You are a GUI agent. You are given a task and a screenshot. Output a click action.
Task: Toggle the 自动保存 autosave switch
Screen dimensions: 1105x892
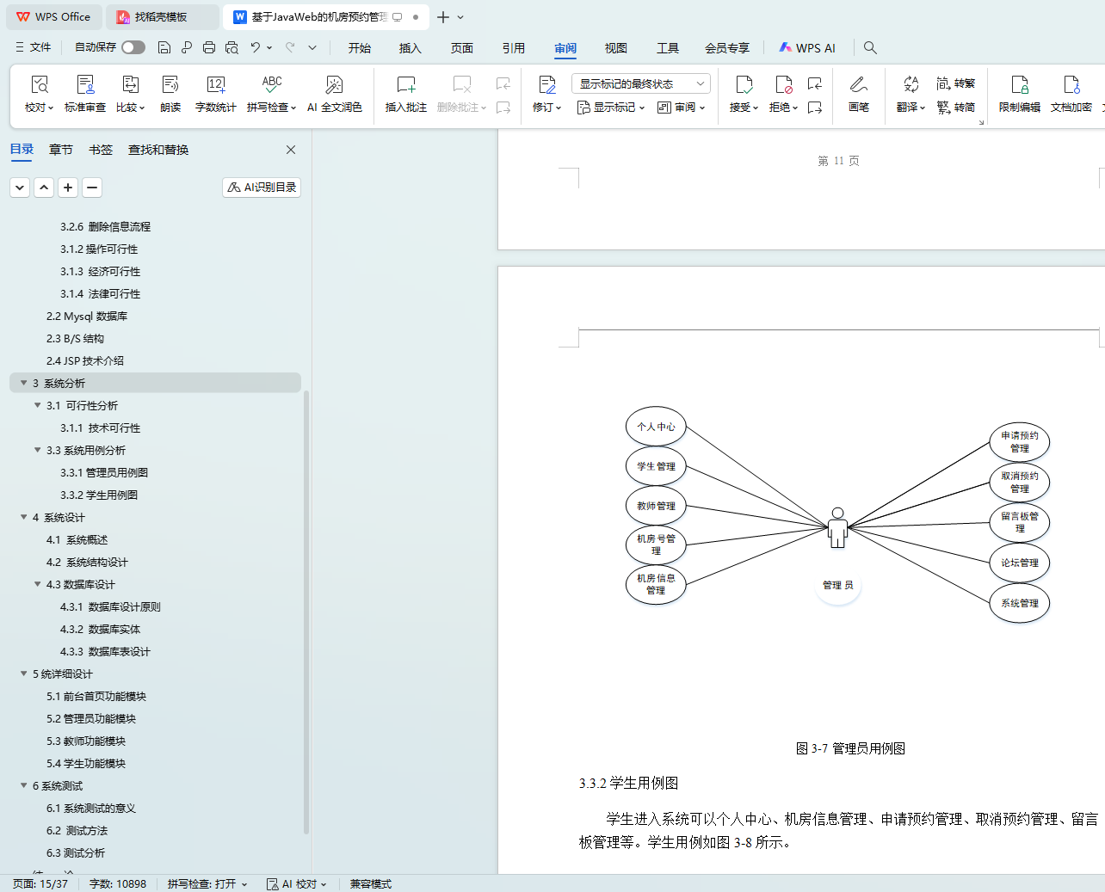pos(133,47)
